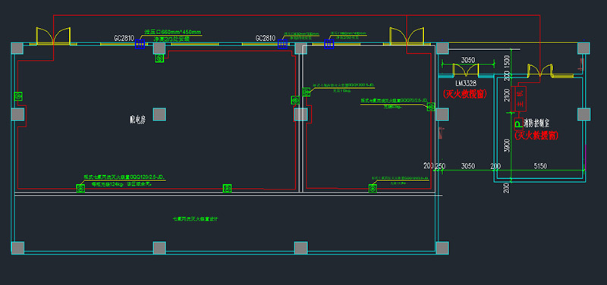Viewport: 607px width, 285px height.
Task: Click the double door above 主机 cabinet
Action: pyautogui.click(x=539, y=70)
